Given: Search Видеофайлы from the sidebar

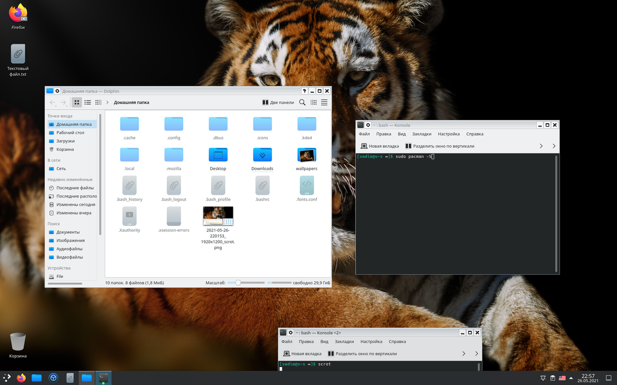Looking at the screenshot, I should pyautogui.click(x=71, y=257).
